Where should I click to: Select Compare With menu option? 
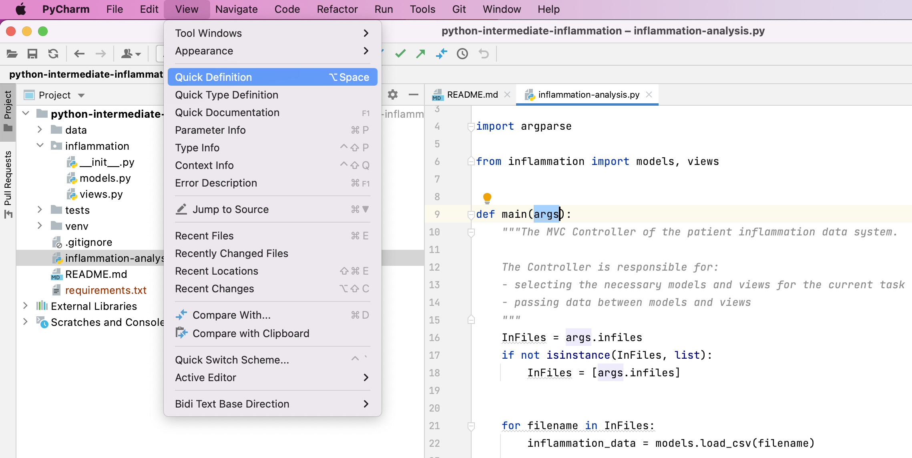point(231,315)
